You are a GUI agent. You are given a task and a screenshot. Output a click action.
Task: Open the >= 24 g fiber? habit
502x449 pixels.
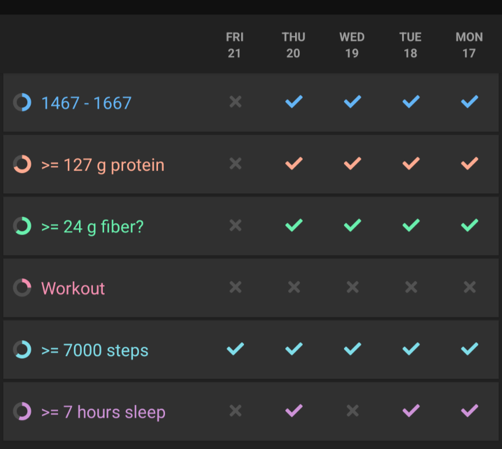pyautogui.click(x=92, y=227)
